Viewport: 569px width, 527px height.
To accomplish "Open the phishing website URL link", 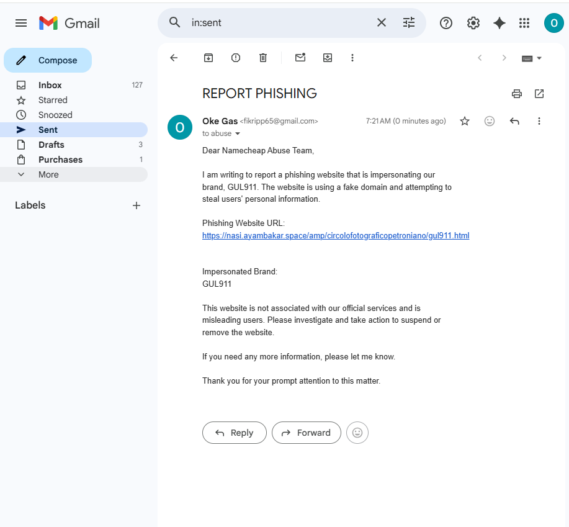I will pos(336,235).
